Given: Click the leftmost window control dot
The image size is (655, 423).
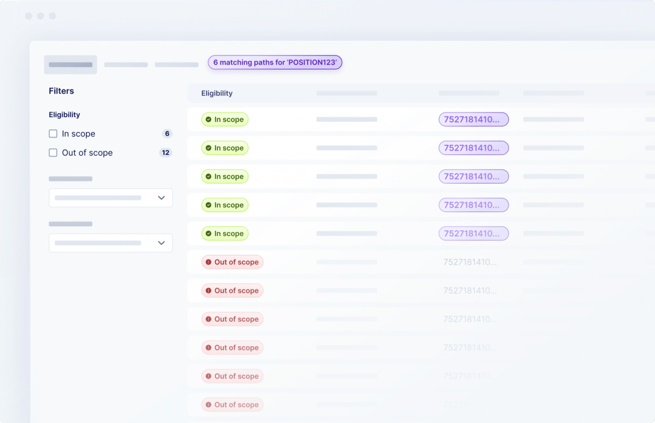Looking at the screenshot, I should coord(28,16).
